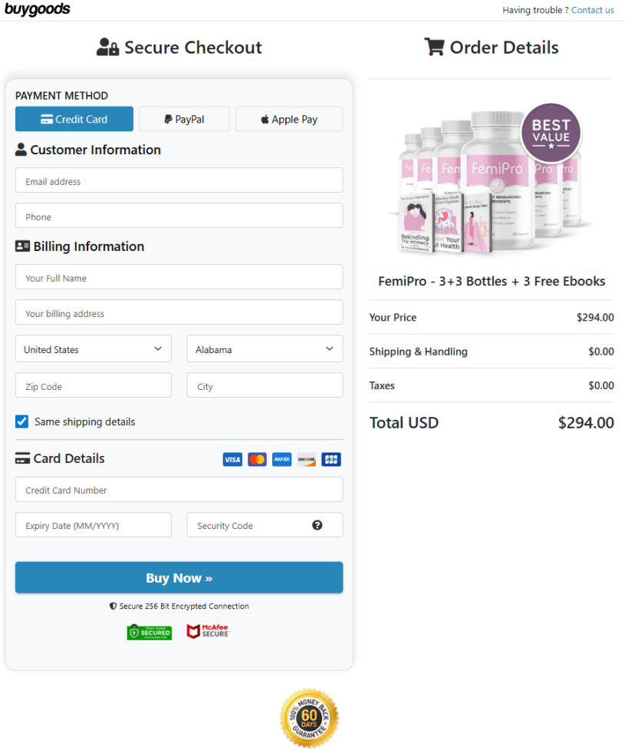
Task: Click the American Express card icon
Action: pos(282,460)
